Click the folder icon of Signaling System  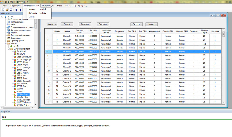point(8,41)
